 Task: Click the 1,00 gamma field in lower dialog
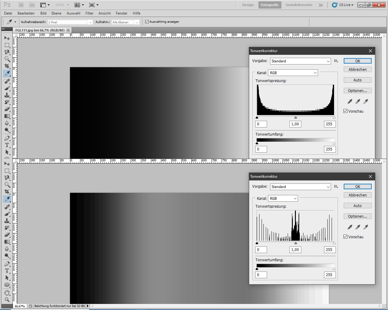295,250
